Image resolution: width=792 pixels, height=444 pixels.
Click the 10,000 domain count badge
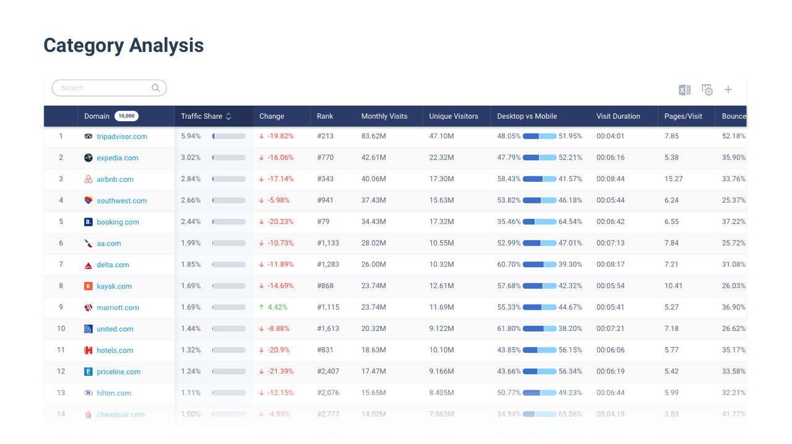(x=126, y=116)
